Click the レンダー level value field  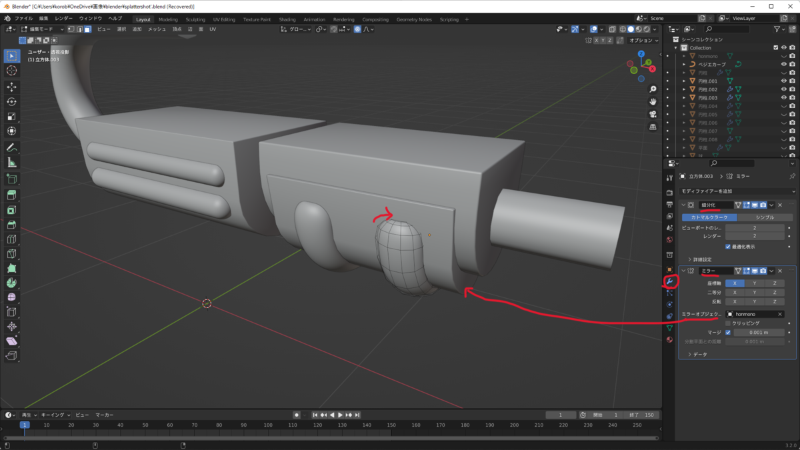pos(755,236)
